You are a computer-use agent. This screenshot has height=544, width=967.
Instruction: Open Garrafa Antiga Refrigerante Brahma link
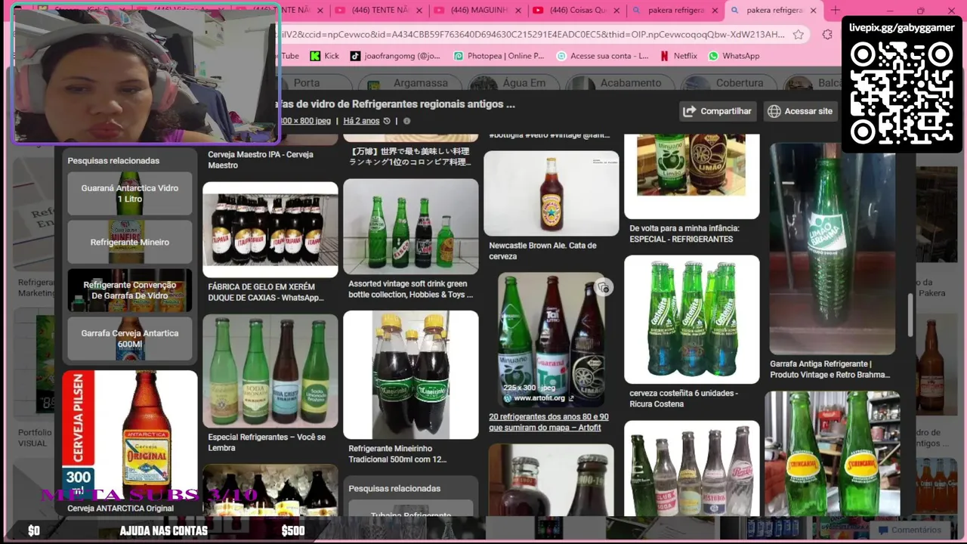click(830, 369)
